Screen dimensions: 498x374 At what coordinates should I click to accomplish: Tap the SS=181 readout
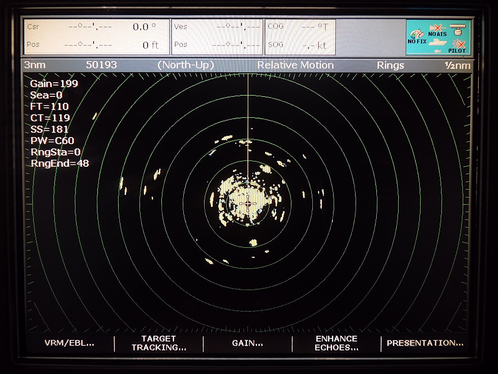[x=49, y=129]
